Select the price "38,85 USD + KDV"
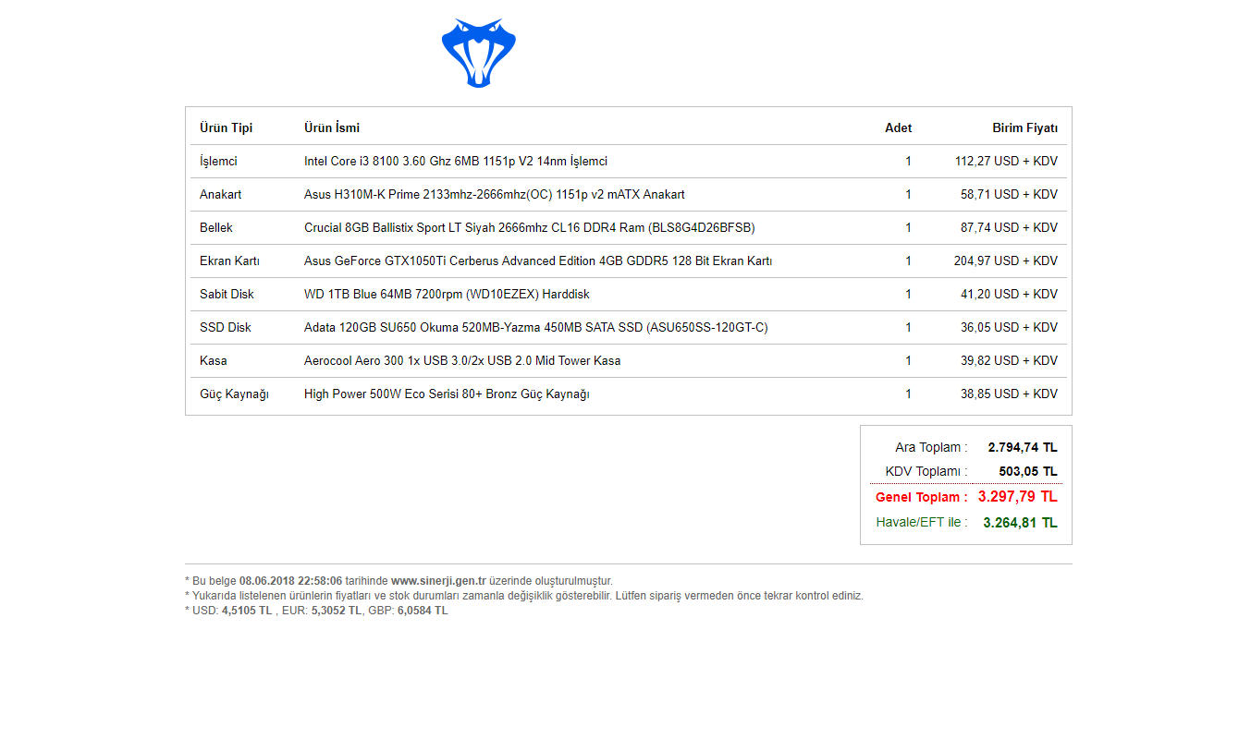 [1009, 394]
